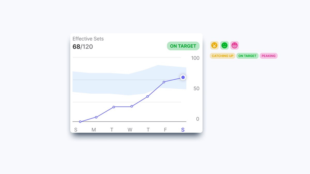This screenshot has width=310, height=174.
Task: Select the pink PEAKING badge
Action: pyautogui.click(x=269, y=56)
